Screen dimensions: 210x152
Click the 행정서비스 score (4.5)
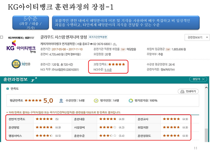[x=58, y=136]
